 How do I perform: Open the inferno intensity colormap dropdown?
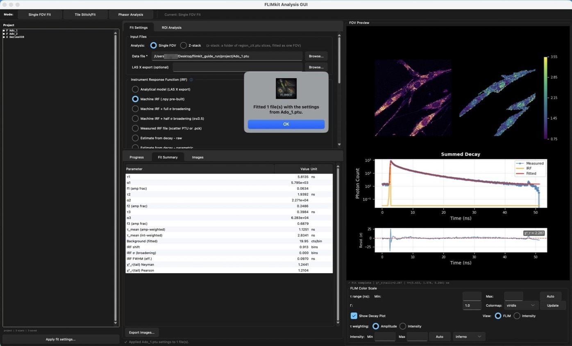click(x=468, y=337)
